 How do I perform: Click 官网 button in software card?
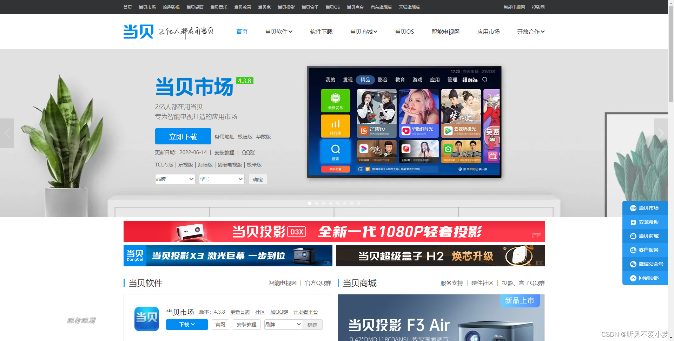pyautogui.click(x=220, y=325)
